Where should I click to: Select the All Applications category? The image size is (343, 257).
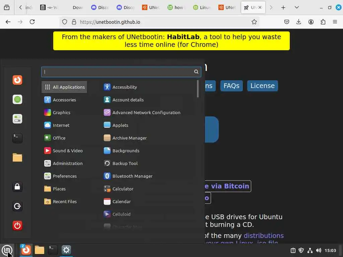tap(64, 87)
